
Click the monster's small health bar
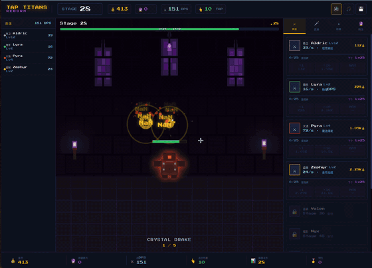pyautogui.click(x=169, y=142)
